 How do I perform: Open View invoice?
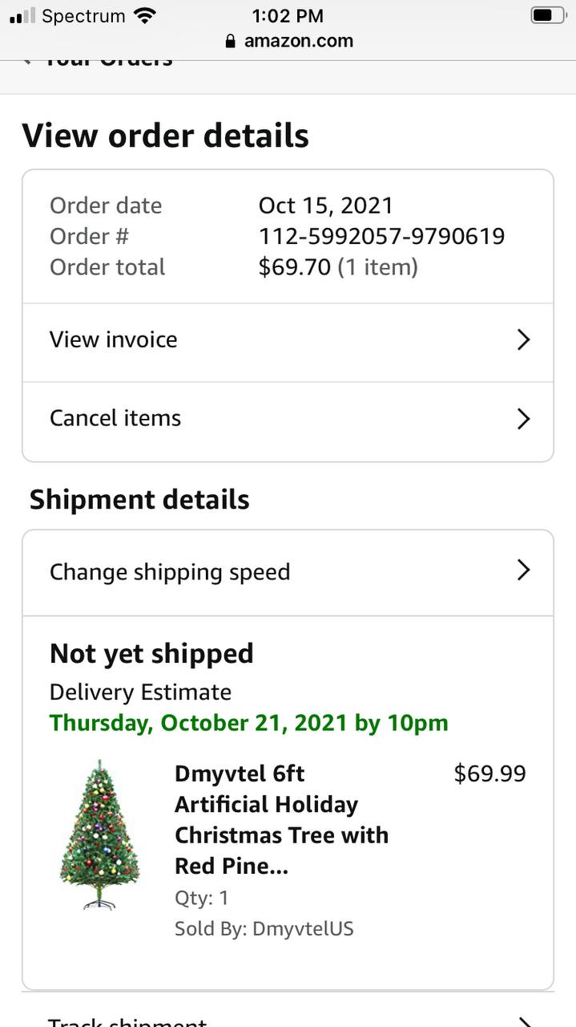point(114,339)
